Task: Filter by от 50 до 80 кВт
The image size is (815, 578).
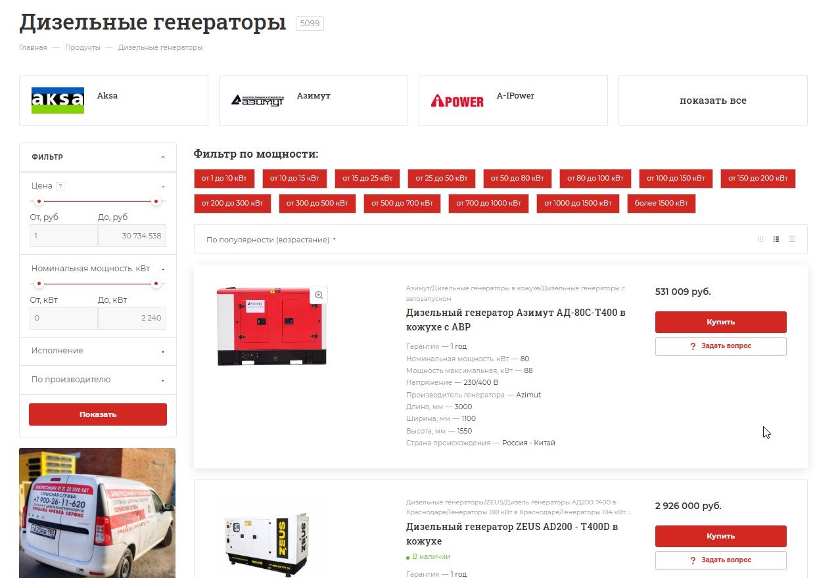Action: (517, 178)
